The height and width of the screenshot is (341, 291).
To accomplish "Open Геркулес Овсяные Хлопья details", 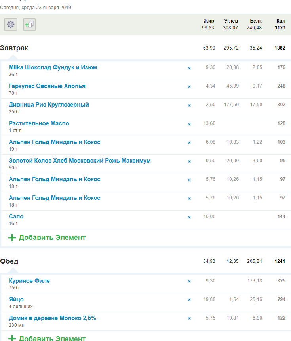I will coord(47,86).
